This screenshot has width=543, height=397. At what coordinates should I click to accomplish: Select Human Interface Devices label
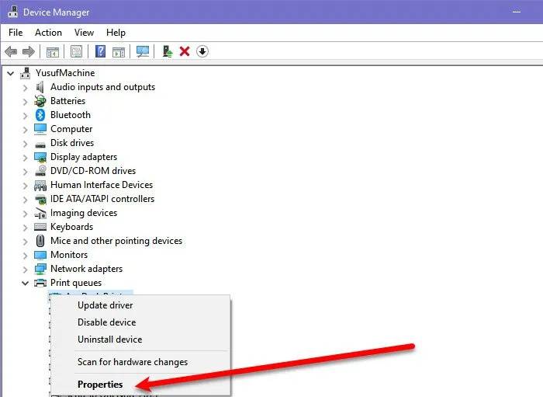click(x=102, y=185)
